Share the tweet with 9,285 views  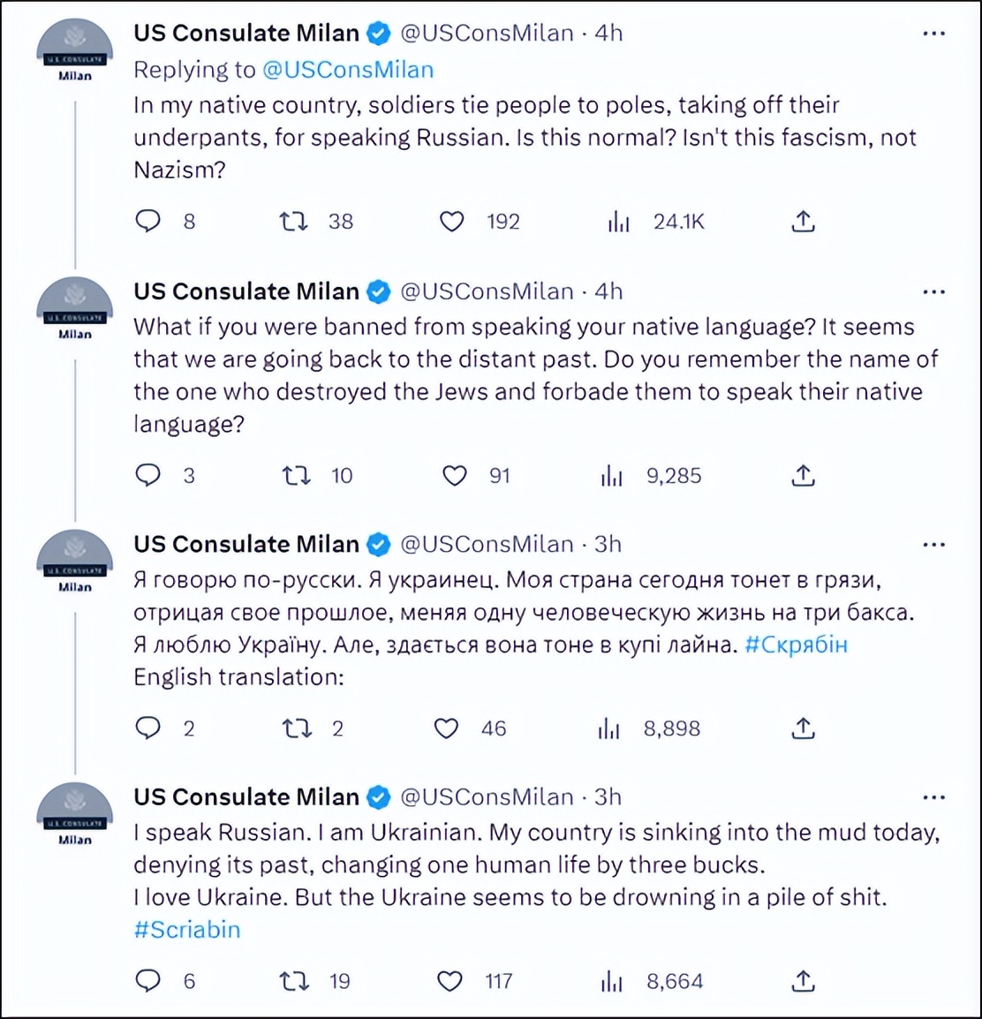803,476
